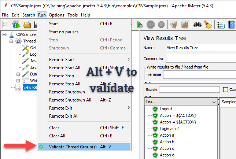Collapse the CSVSample tree node

(x=4, y=34)
